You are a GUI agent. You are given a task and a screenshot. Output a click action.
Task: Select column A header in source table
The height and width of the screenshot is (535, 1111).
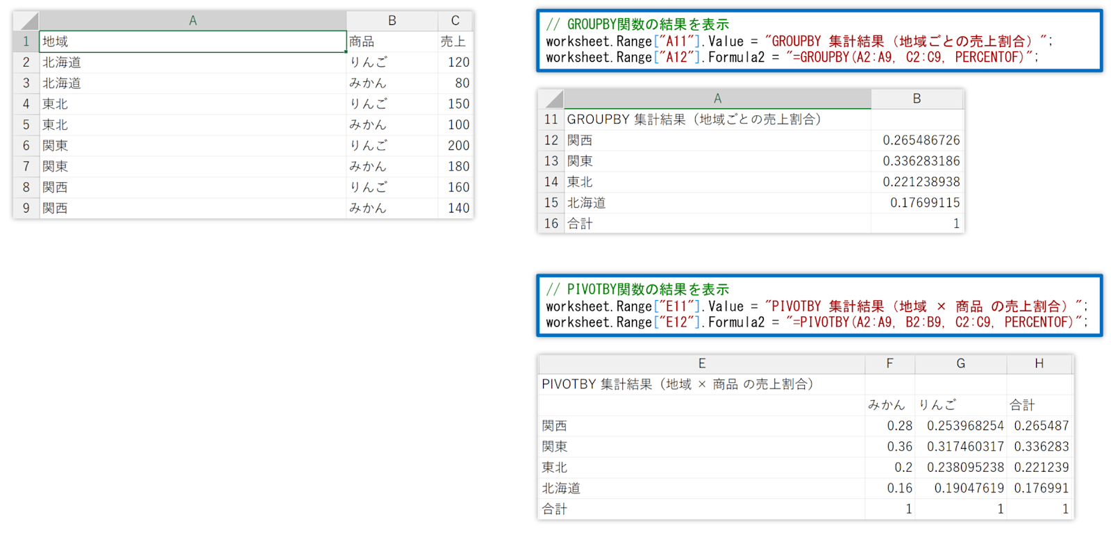click(193, 21)
